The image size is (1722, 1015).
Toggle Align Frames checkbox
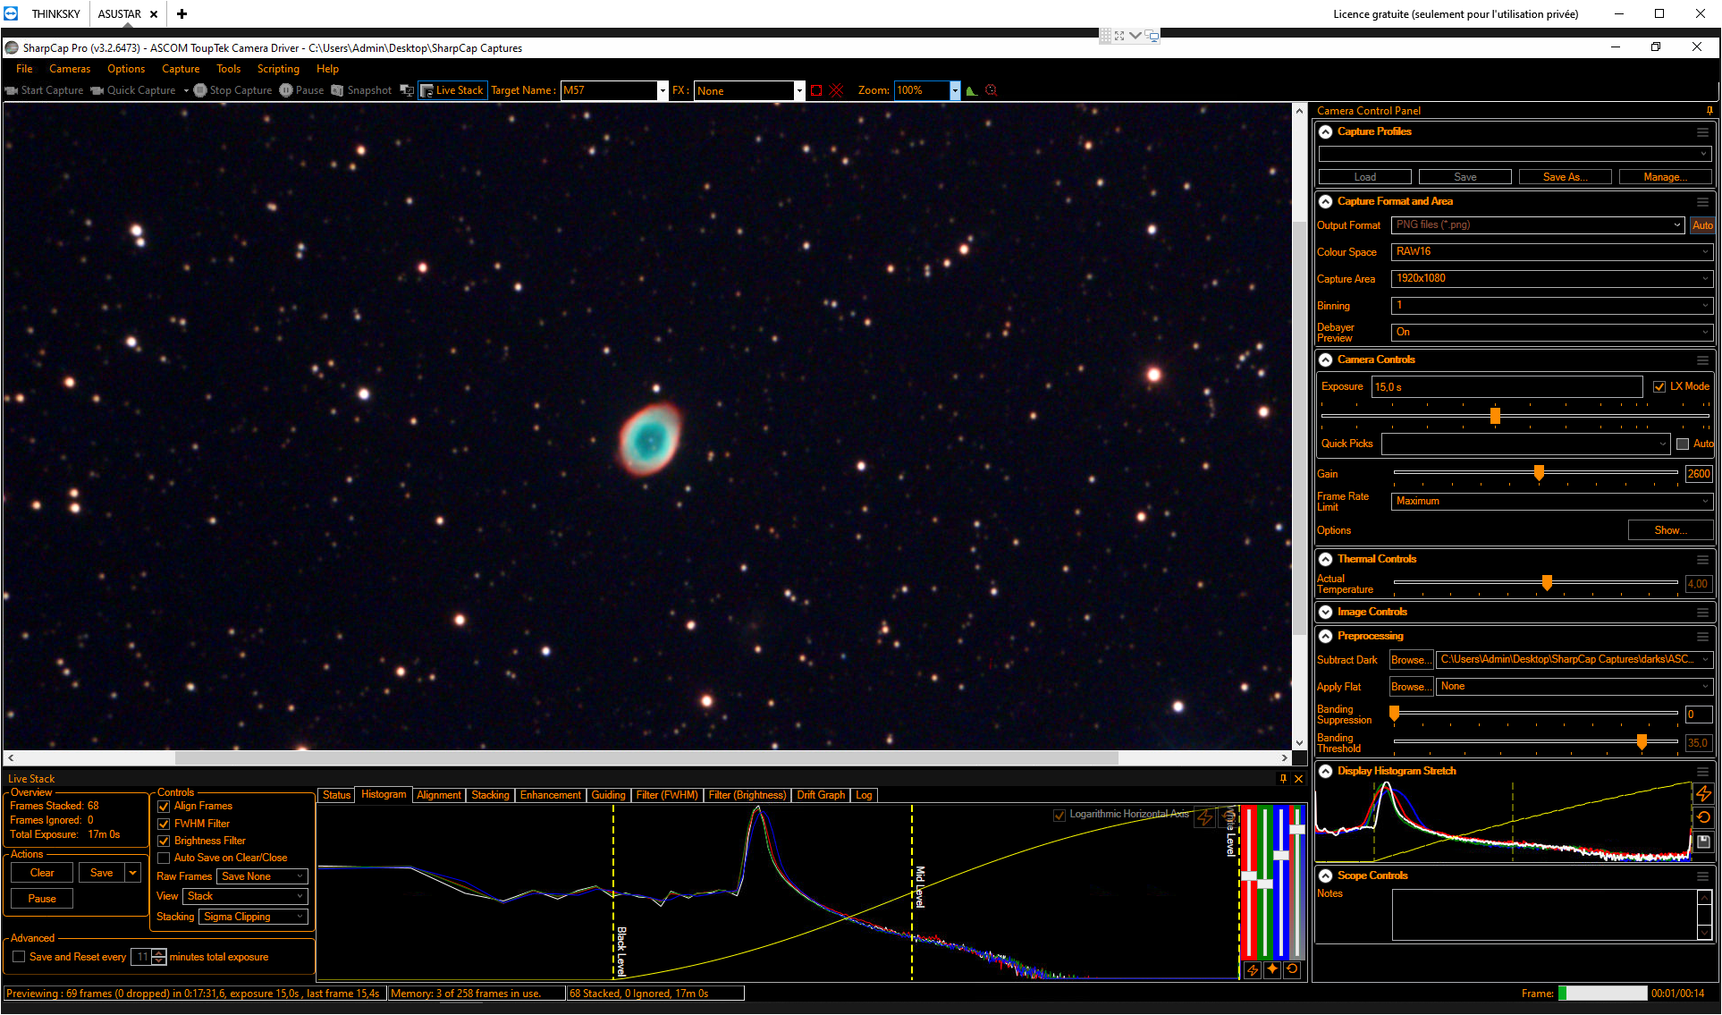(164, 807)
